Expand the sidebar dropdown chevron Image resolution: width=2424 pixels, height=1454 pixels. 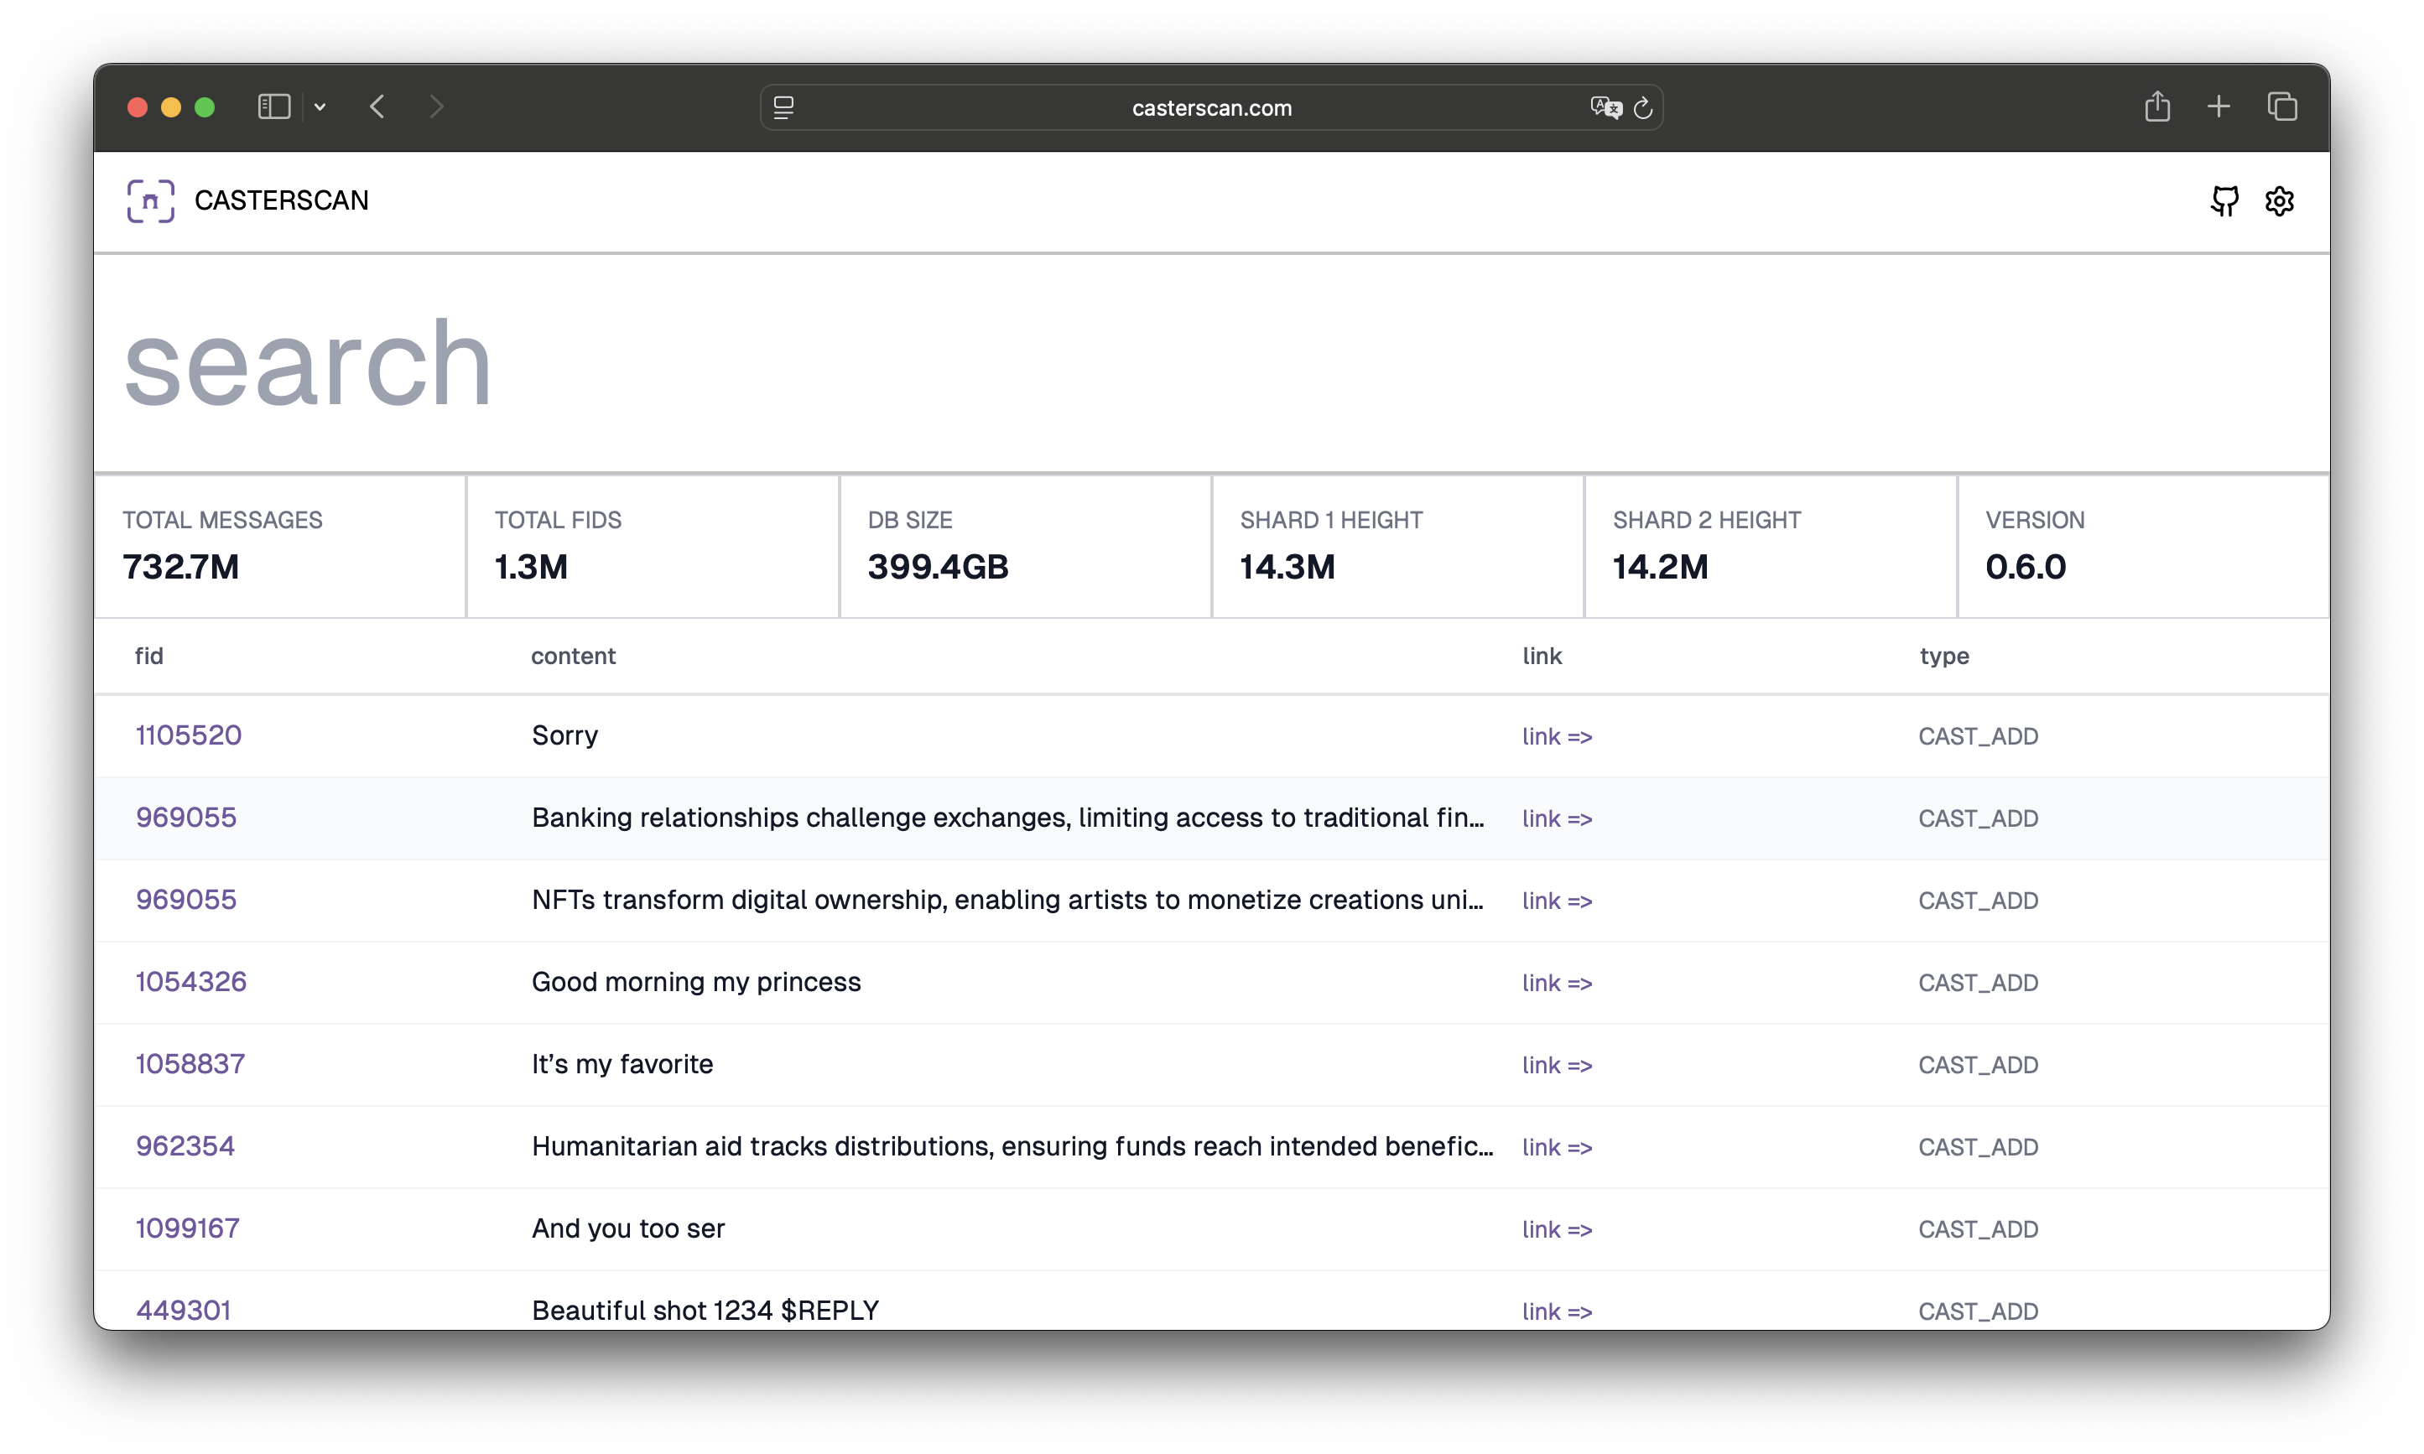(320, 106)
